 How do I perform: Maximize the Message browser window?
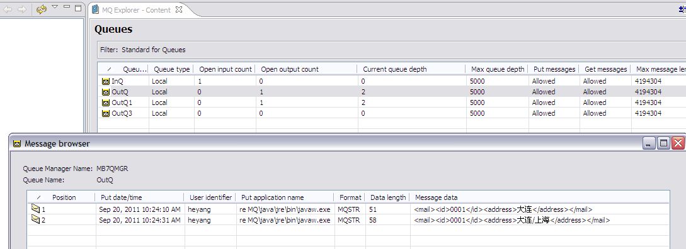tap(663, 143)
